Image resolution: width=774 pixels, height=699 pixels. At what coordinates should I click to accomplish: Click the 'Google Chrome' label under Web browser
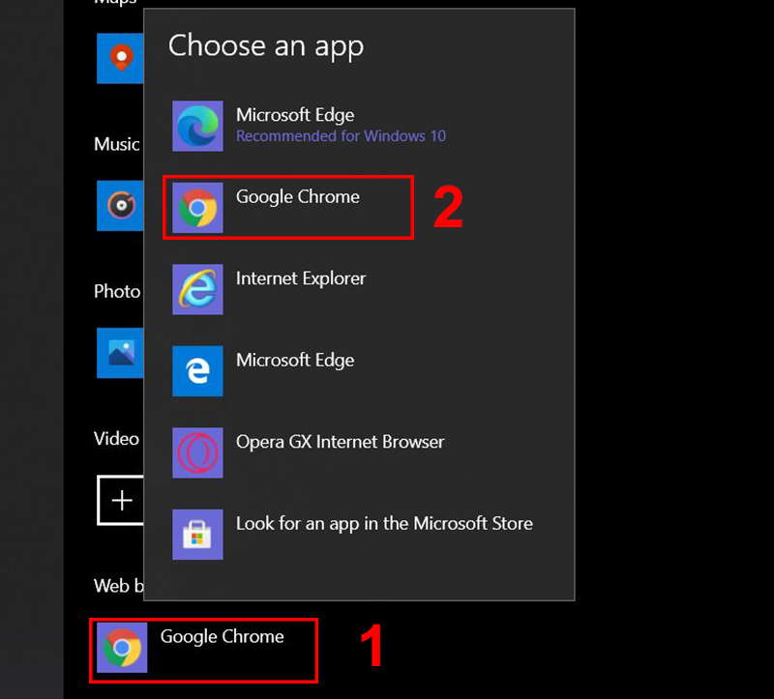223,637
